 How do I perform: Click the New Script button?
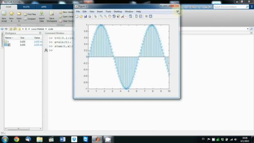[4, 16]
